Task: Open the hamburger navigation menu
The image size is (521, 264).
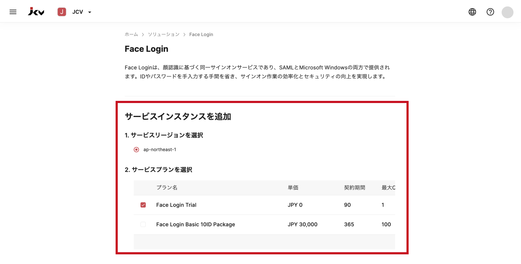Action: (x=13, y=12)
